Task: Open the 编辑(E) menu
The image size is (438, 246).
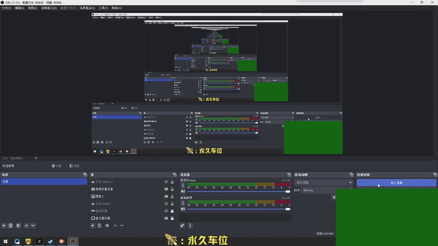Action: coord(19,8)
